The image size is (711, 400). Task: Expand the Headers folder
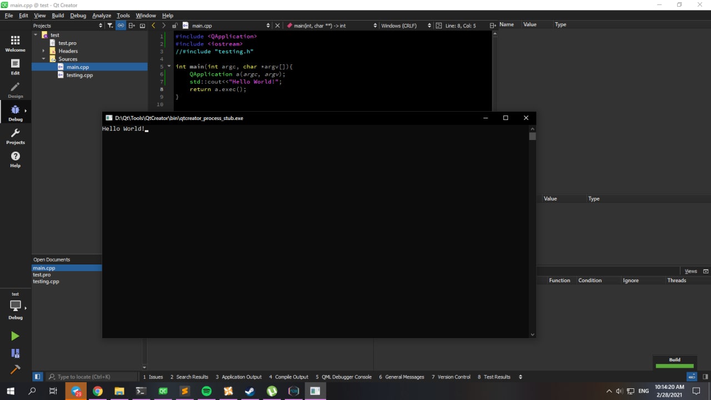pos(44,51)
